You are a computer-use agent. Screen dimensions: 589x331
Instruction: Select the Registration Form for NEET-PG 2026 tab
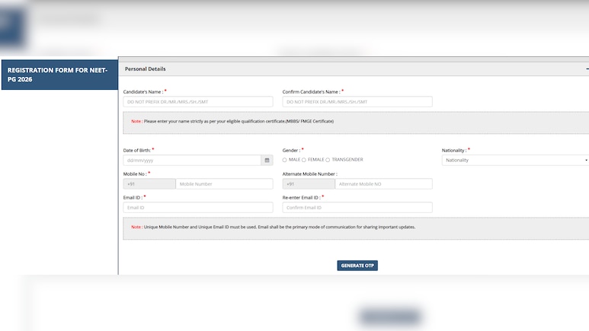(x=59, y=75)
